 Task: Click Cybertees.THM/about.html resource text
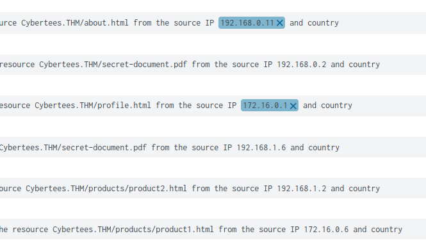[75, 23]
